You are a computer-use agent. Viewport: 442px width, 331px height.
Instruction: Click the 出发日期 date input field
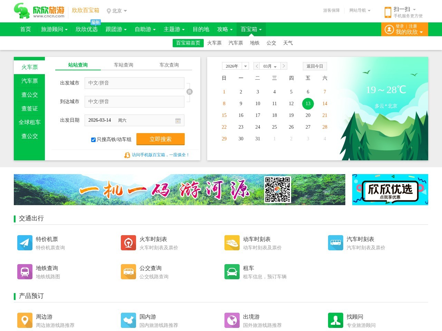(134, 120)
